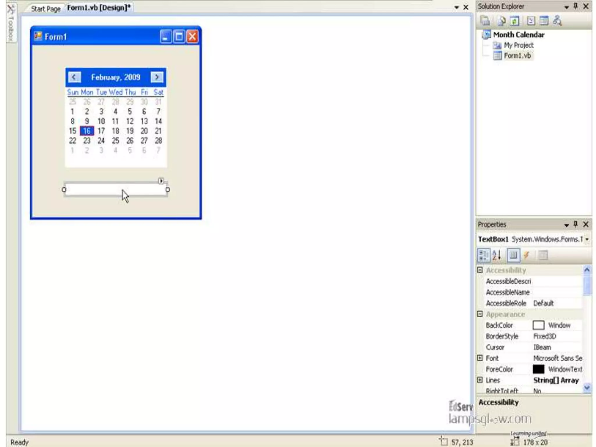
Task: Open the active files dropdown arrow
Action: coord(456,8)
